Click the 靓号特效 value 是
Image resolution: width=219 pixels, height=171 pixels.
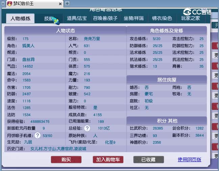(x=95, y=108)
